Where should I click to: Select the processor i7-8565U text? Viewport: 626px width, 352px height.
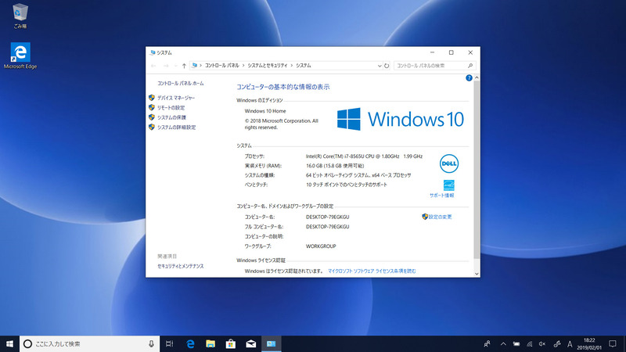[x=364, y=156]
